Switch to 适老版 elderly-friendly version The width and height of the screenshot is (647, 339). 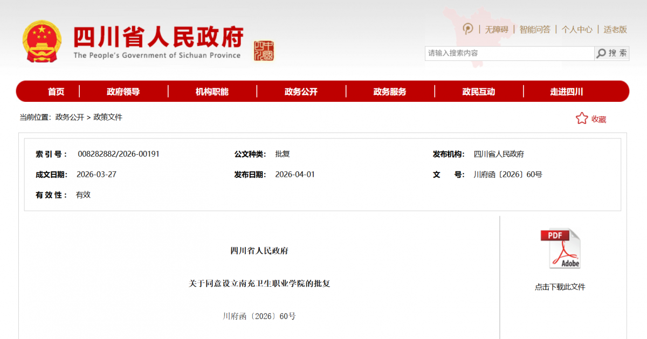(x=615, y=30)
